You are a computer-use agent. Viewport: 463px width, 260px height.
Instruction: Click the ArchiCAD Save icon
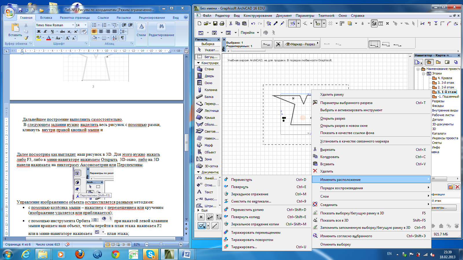pyautogui.click(x=215, y=23)
